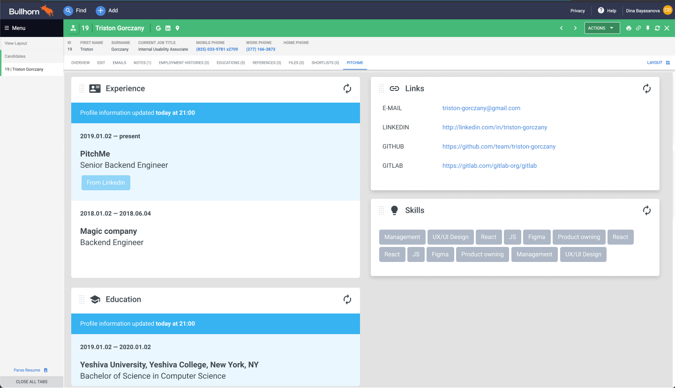Click Close All Tabs button
Screen dimensions: 675x388
(x=32, y=382)
